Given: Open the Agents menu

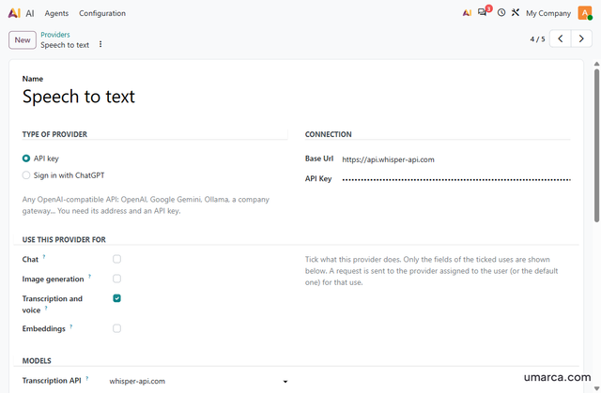Looking at the screenshot, I should point(56,13).
